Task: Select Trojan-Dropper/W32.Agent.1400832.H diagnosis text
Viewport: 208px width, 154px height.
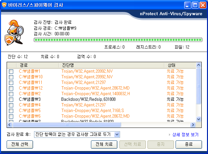Action: tap(96, 94)
